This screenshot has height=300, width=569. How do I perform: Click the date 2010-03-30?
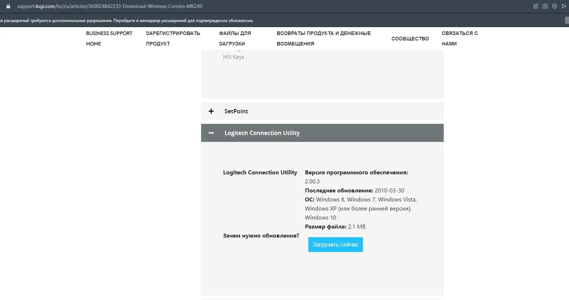(x=390, y=191)
